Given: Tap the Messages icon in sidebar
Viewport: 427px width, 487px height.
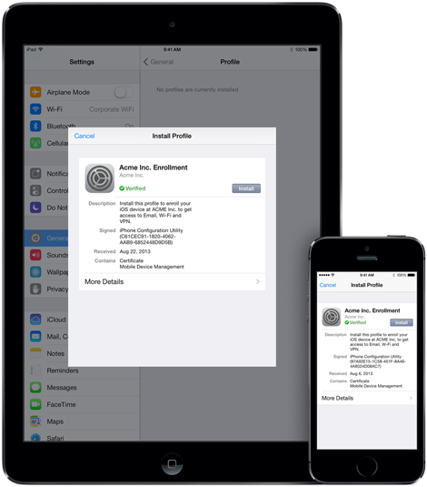Looking at the screenshot, I should click(35, 387).
